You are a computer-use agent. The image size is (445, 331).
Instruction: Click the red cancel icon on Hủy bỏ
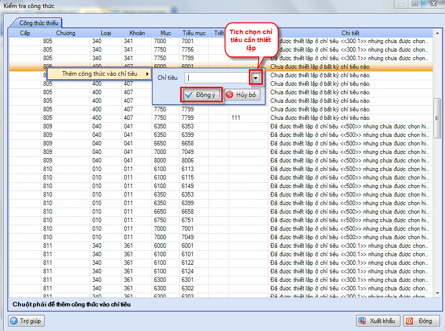230,95
